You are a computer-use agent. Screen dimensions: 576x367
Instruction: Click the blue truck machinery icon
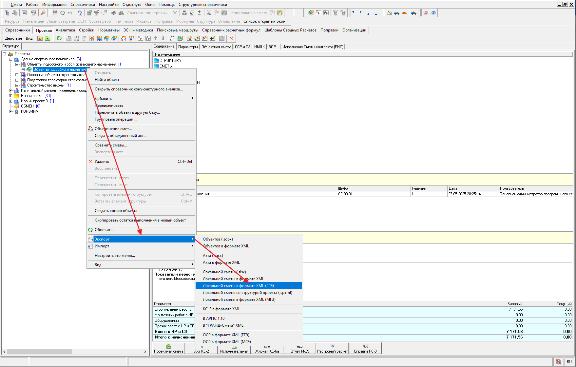[397, 13]
